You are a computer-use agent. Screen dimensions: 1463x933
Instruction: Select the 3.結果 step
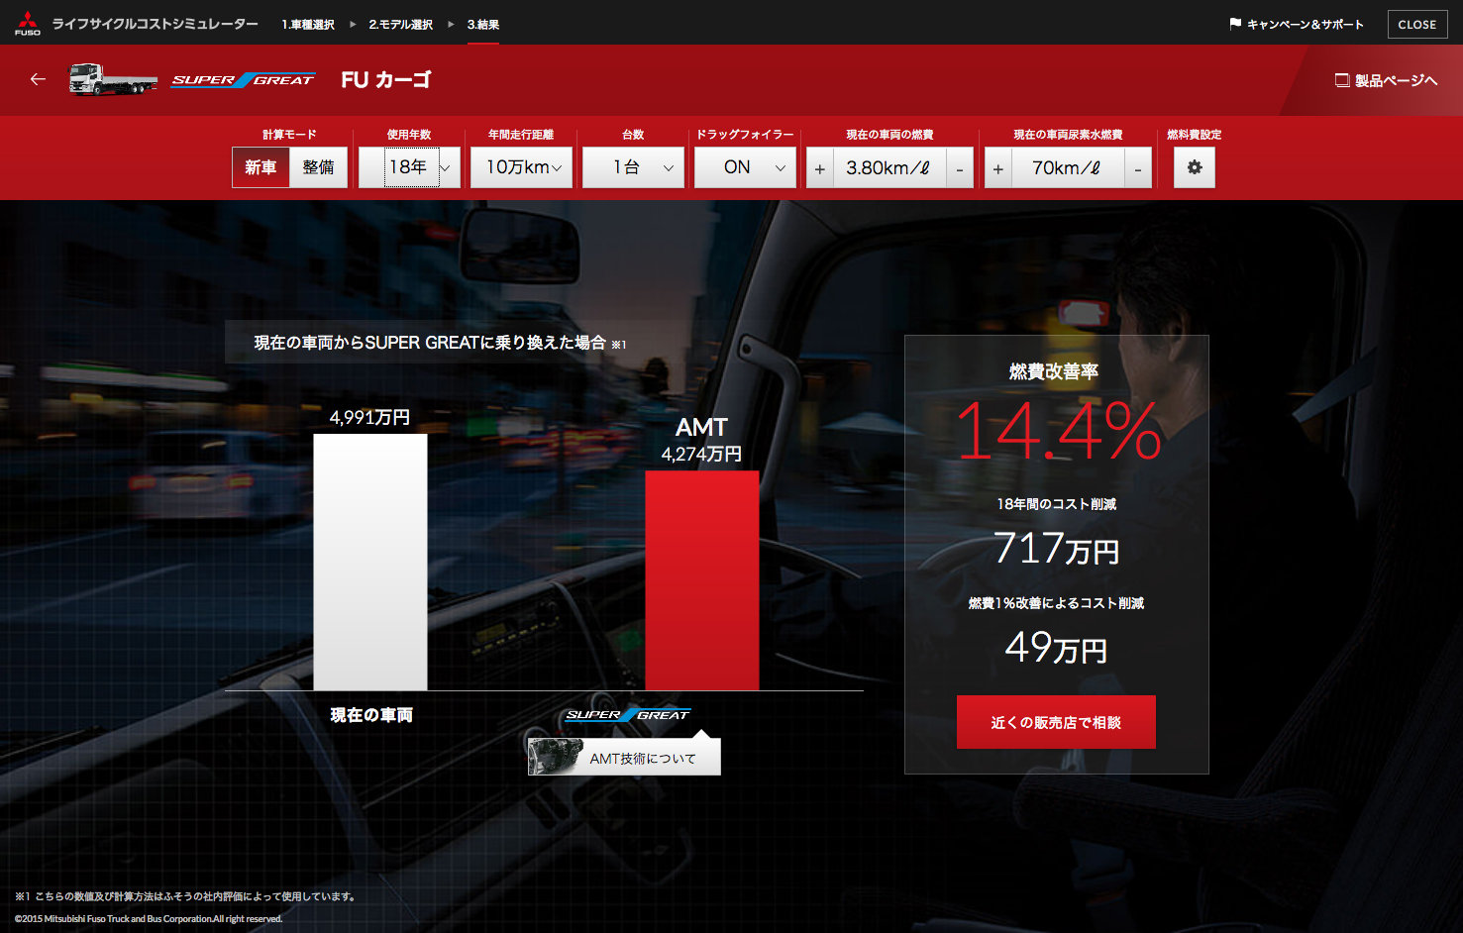(483, 25)
